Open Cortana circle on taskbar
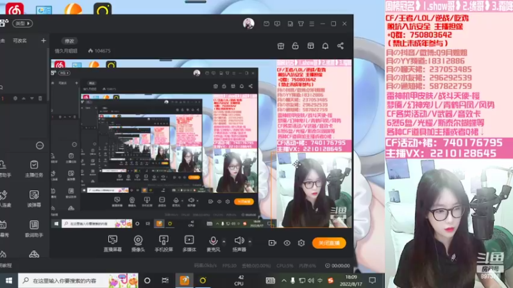The image size is (513, 288). point(147,280)
